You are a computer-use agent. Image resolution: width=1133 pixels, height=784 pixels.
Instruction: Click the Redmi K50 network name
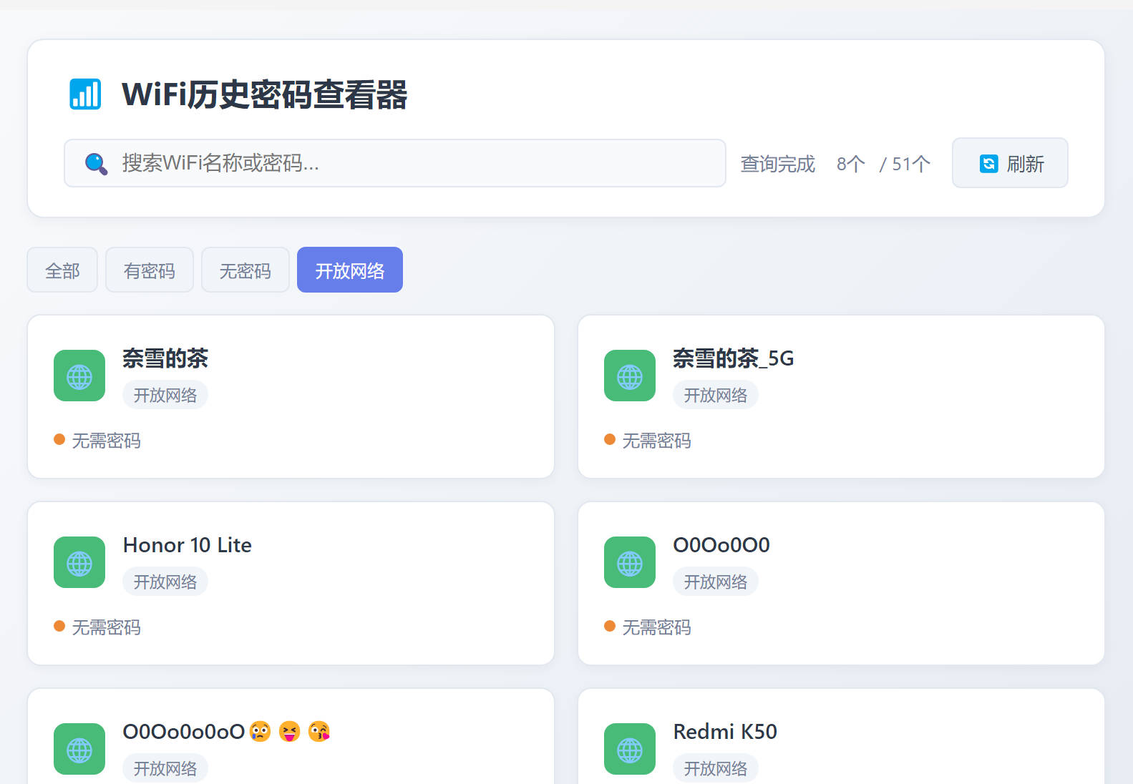(725, 732)
